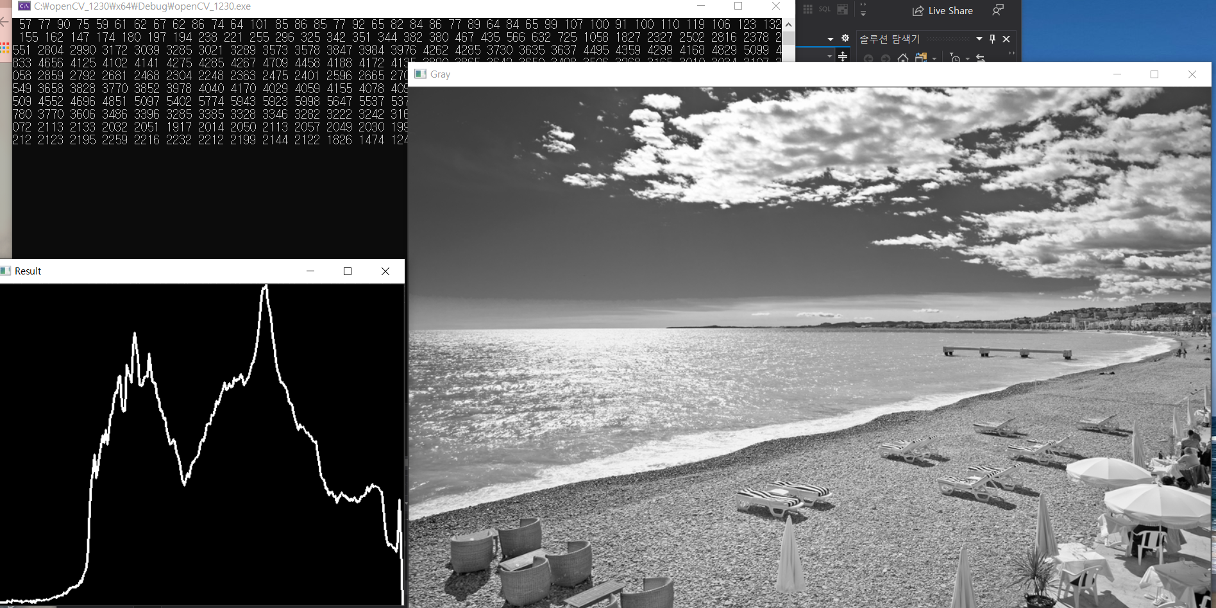
Task: Click the histogram plot in Result window
Action: (x=202, y=444)
